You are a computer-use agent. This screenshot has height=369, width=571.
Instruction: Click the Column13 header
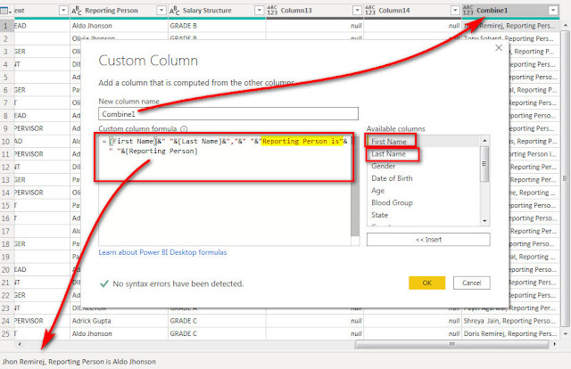point(315,11)
